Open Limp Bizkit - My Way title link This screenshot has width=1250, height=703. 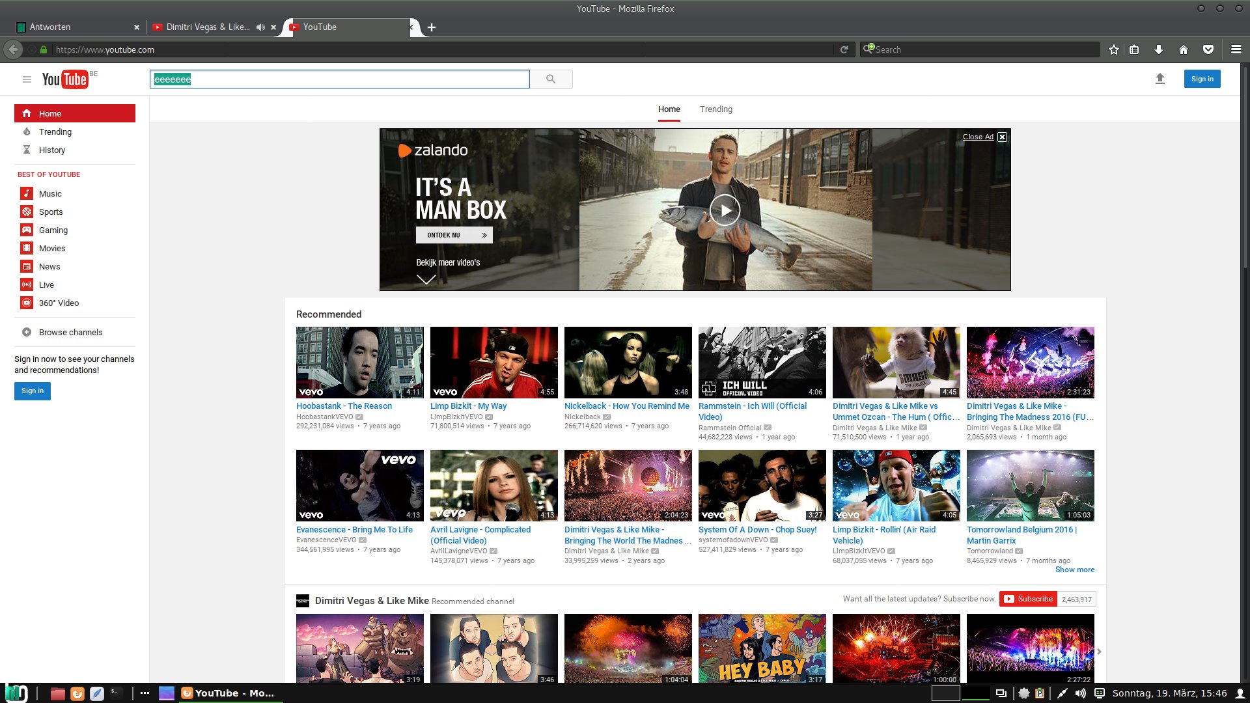tap(468, 406)
